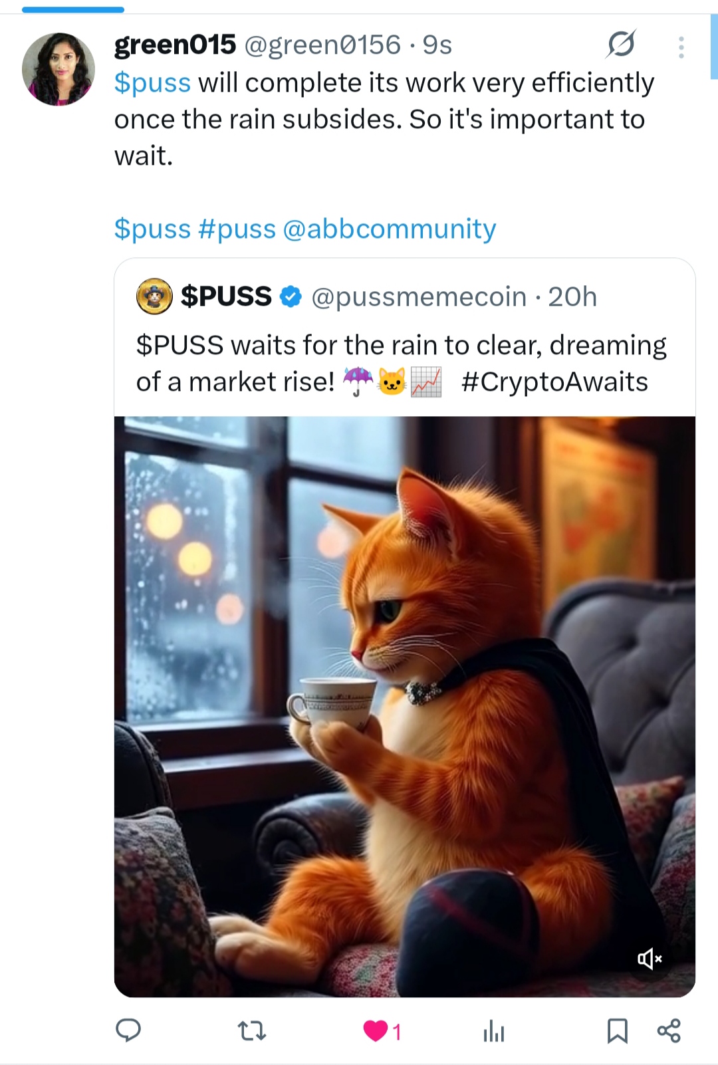
Task: Open the @pussmemecoin handle in the quoted post
Action: tap(419, 296)
